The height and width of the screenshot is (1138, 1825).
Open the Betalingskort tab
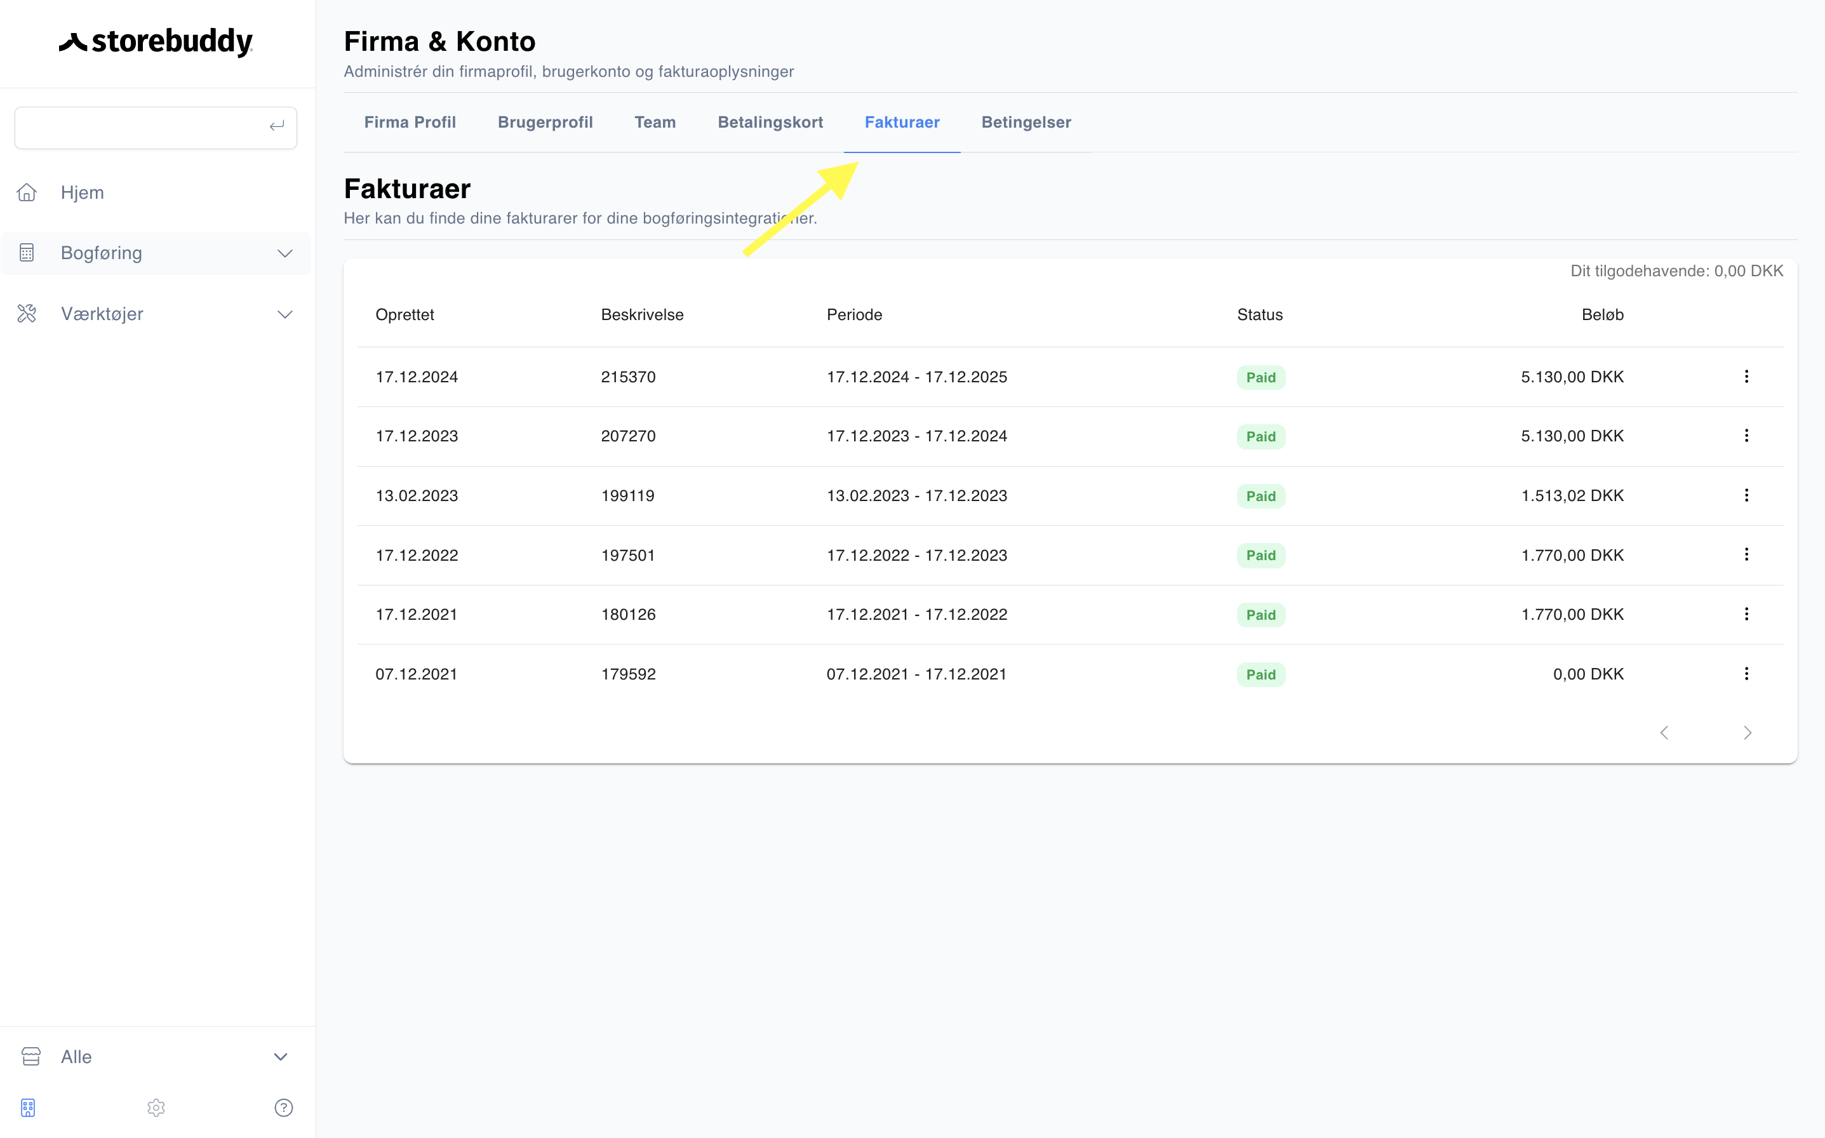770,122
